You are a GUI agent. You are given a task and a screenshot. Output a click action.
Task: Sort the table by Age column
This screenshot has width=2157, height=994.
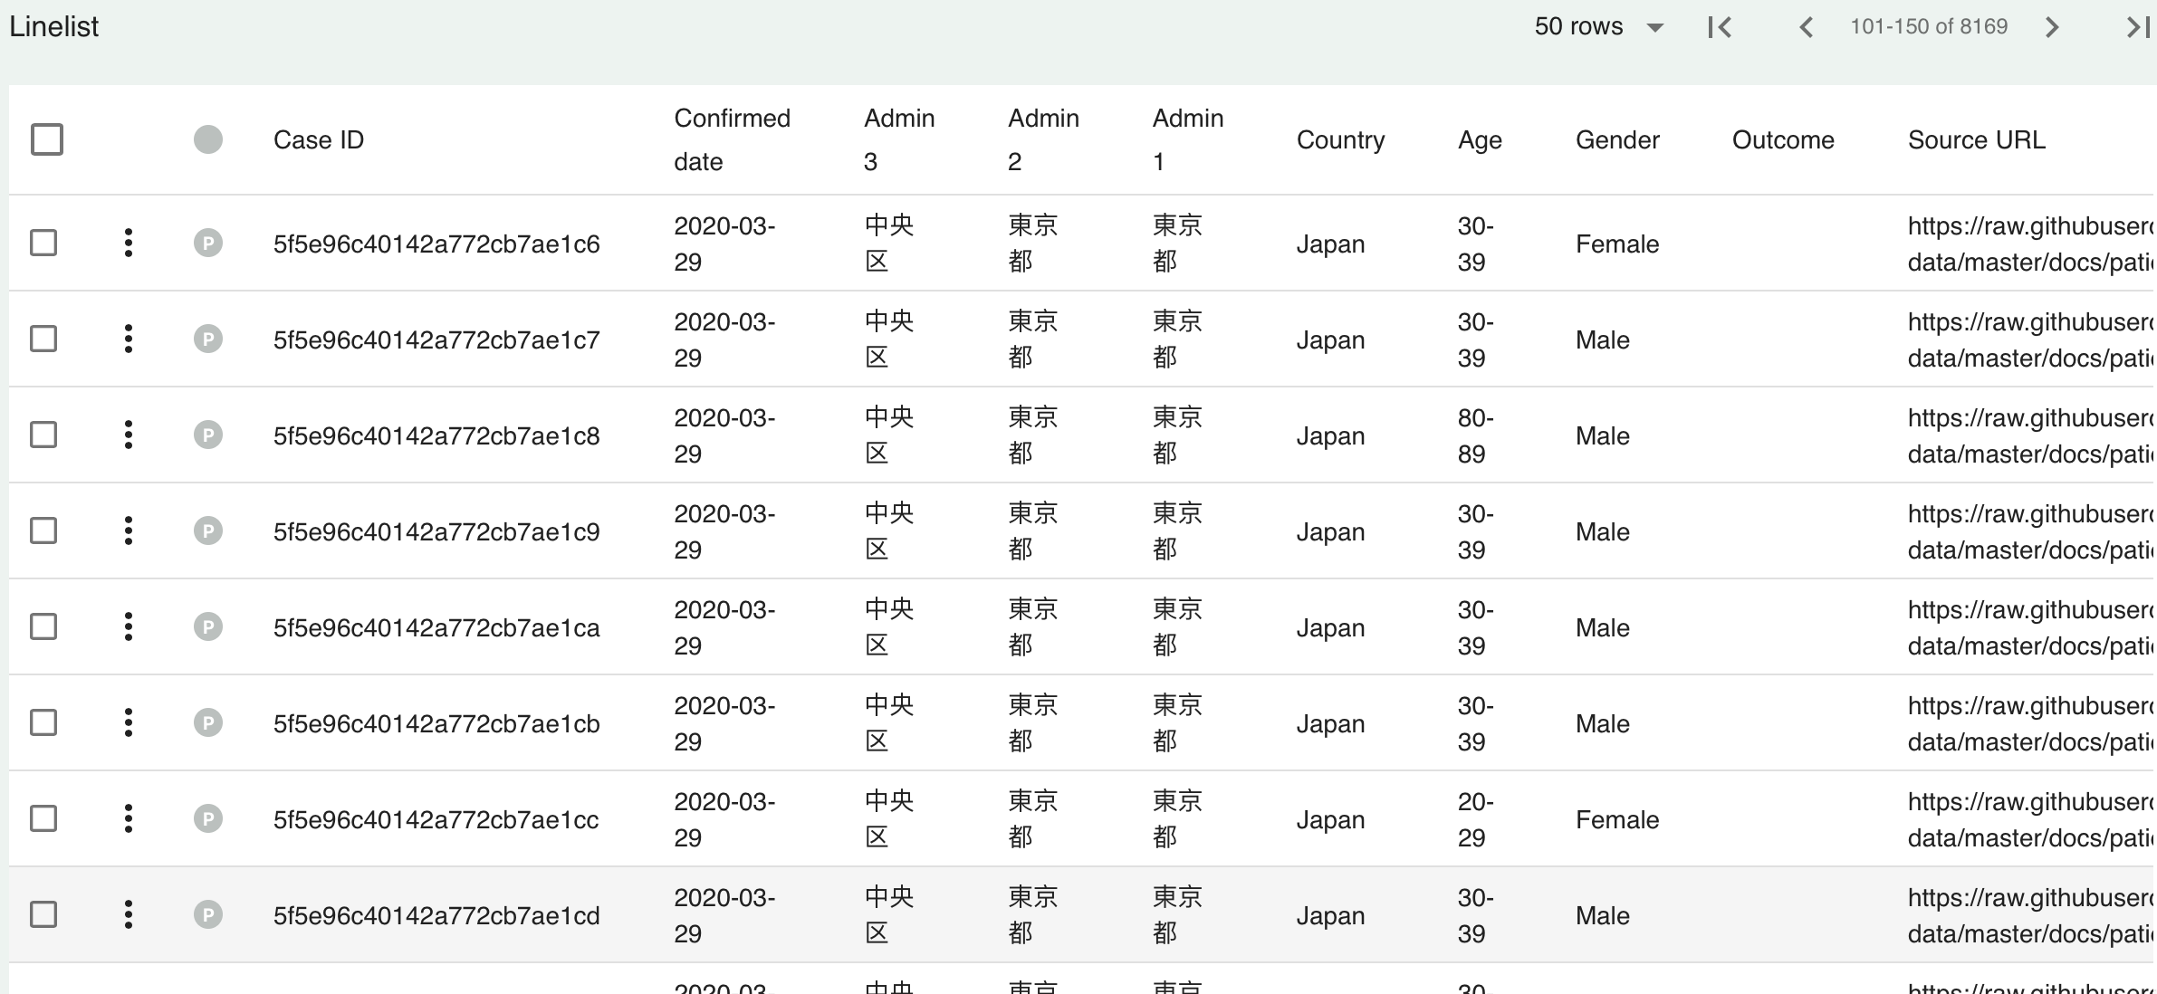point(1480,139)
